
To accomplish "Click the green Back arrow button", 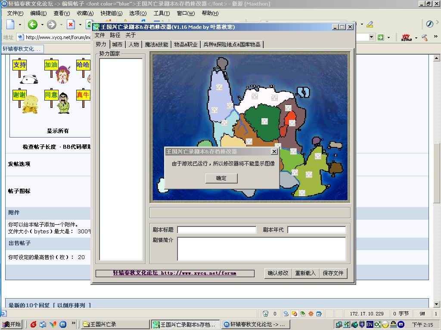I will [x=33, y=24].
